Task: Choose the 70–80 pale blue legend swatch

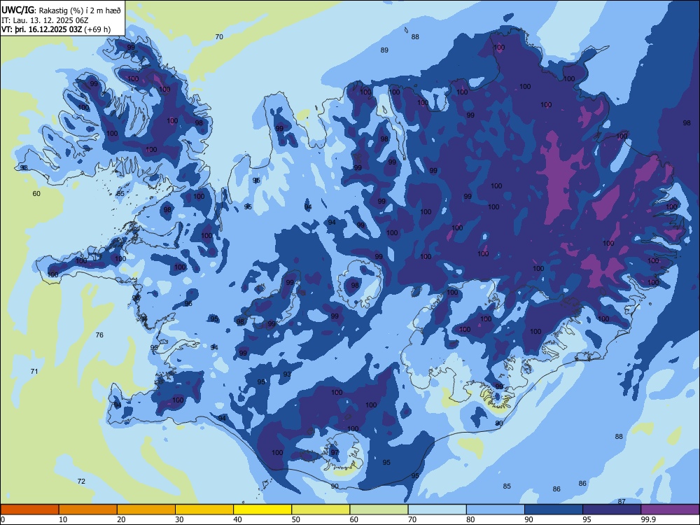Action: pos(437,510)
